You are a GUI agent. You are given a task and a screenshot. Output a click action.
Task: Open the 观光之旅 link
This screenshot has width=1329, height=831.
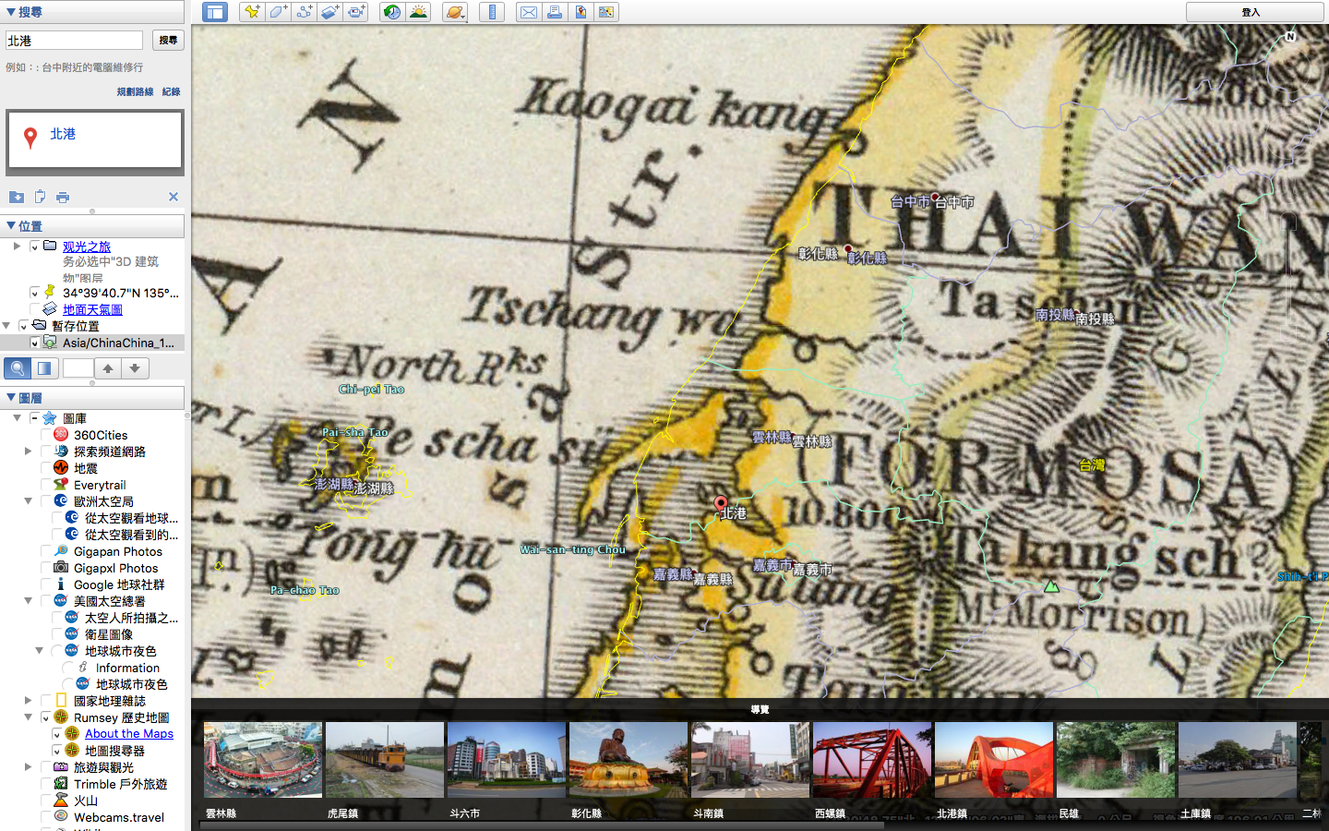pos(87,247)
